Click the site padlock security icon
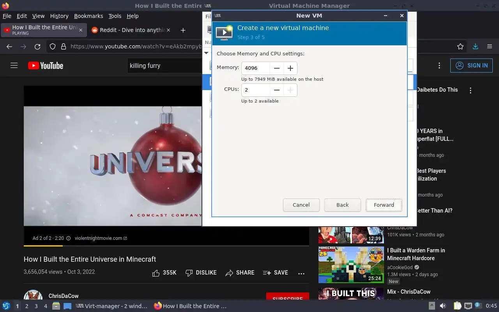 [x=63, y=46]
